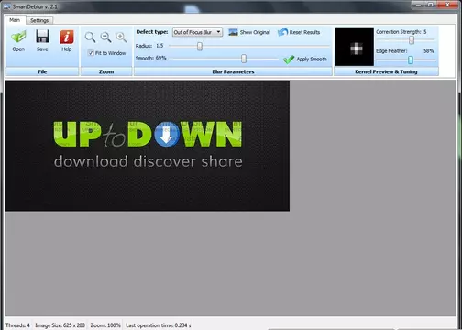The image size is (462, 330).
Task: Click the Radius slider handle
Action: coord(200,47)
